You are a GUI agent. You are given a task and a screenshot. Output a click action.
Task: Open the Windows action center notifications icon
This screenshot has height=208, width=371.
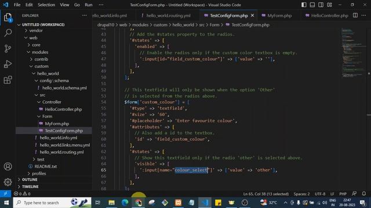point(362,203)
